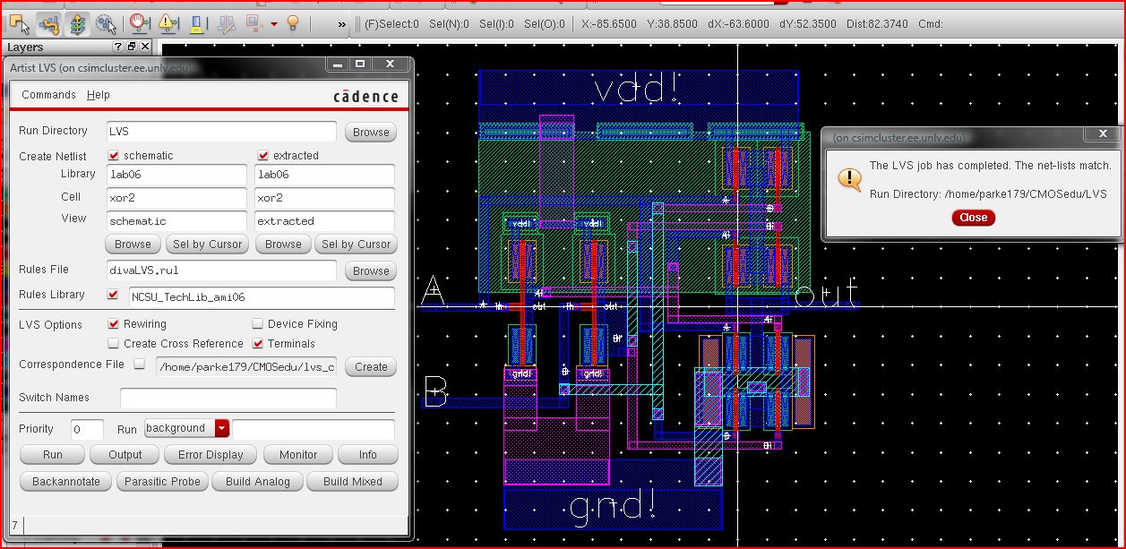
Task: Click the dotted-circle cursor toolbar icon
Action: coord(106,23)
